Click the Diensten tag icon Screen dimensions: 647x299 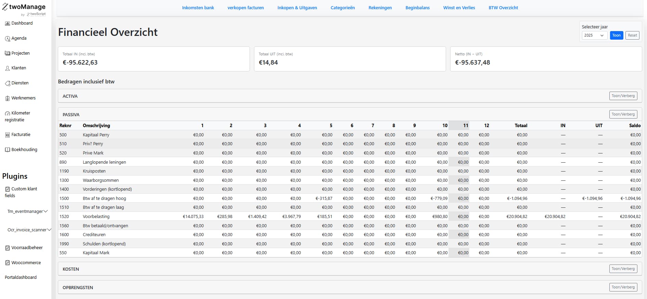click(8, 83)
